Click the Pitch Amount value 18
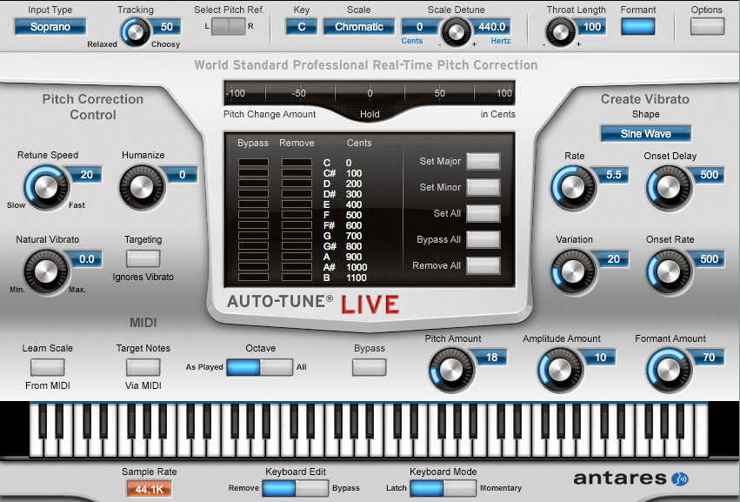 click(x=492, y=358)
